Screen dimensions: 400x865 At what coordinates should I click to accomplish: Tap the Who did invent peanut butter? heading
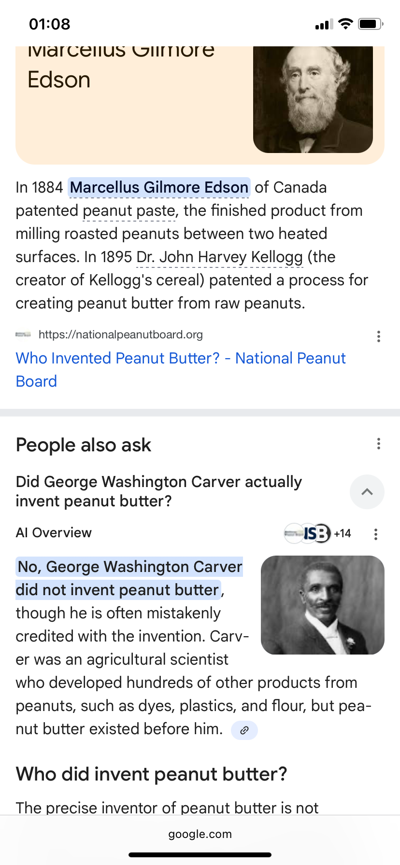(x=152, y=774)
